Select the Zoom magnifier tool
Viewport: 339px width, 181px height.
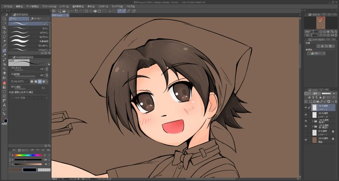click(4, 18)
